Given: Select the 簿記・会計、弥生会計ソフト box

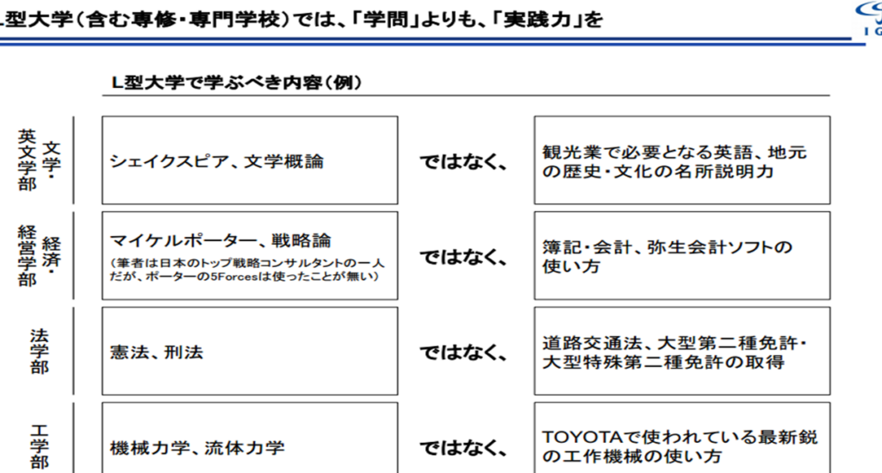Looking at the screenshot, I should point(681,257).
